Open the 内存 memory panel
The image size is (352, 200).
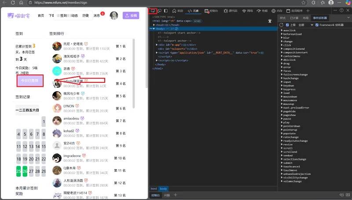coord(277,11)
